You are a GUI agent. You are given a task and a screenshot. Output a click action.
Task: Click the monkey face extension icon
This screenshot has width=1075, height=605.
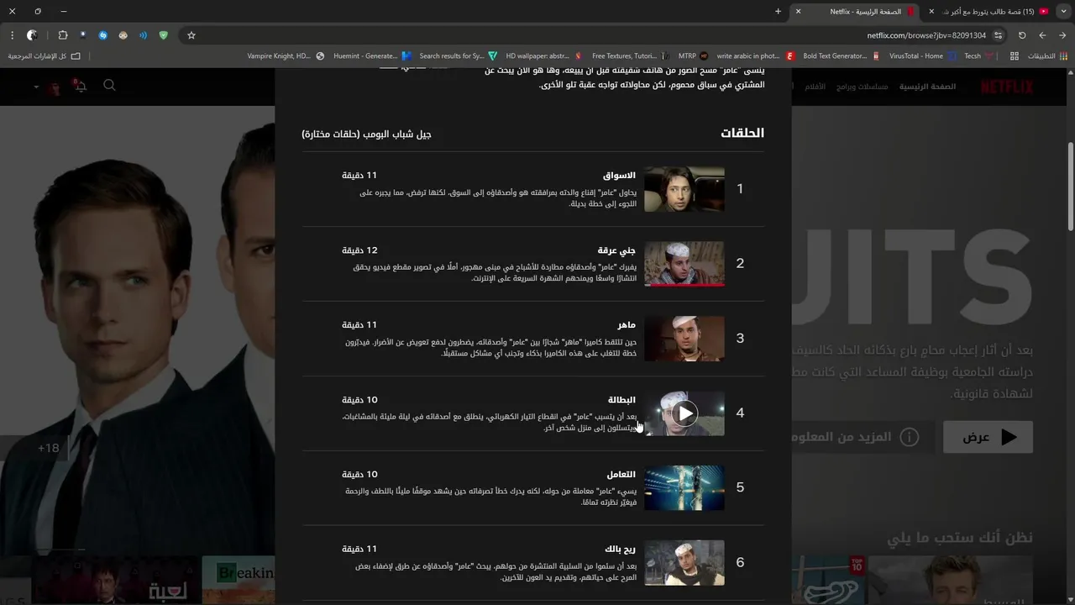[123, 35]
